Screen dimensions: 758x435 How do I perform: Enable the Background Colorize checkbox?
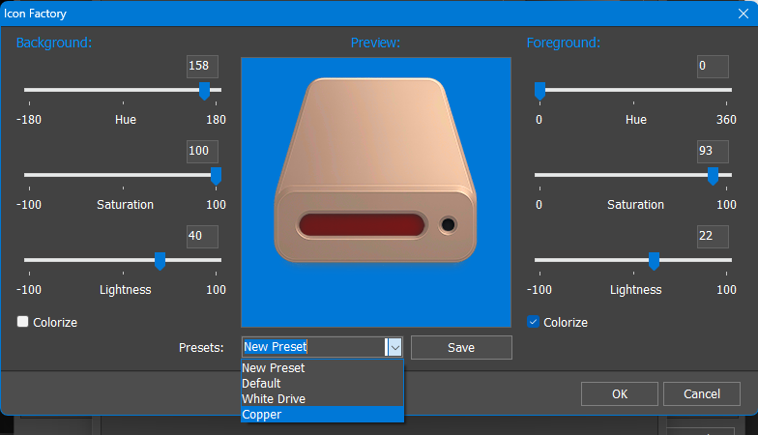pyautogui.click(x=23, y=322)
